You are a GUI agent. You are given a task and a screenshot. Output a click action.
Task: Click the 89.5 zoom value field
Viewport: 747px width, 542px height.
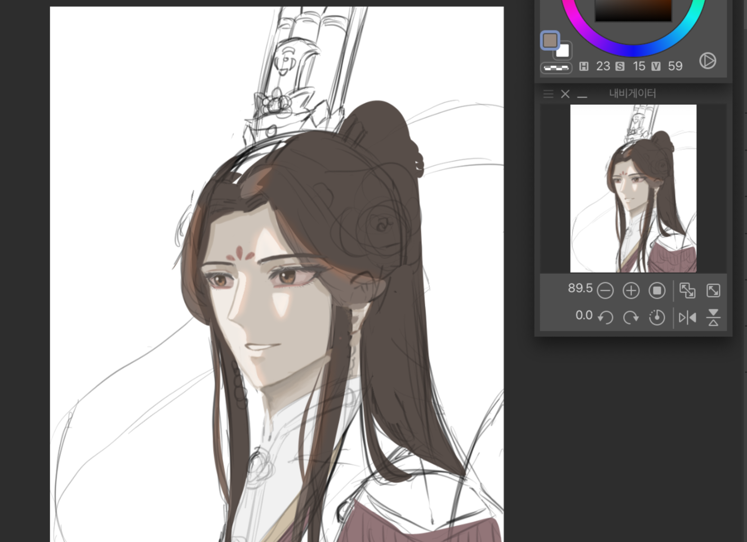point(580,288)
